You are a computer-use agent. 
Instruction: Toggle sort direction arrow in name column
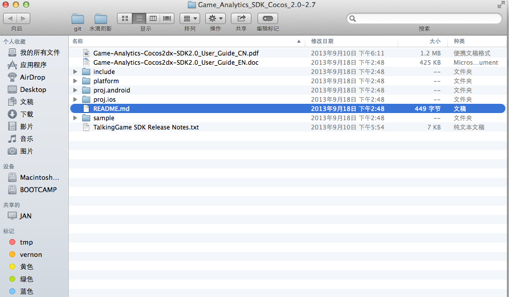299,41
